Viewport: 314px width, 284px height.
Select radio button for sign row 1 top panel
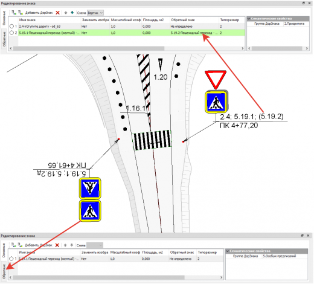(x=11, y=27)
